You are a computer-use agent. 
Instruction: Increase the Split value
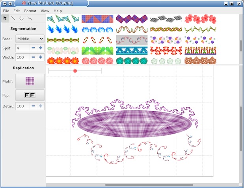coord(41,48)
